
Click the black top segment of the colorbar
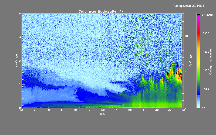[x=198, y=14]
